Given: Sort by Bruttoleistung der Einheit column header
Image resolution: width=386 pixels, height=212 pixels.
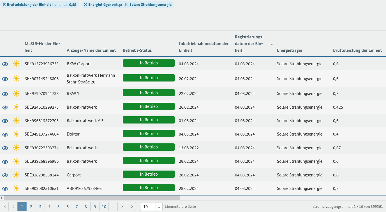Looking at the screenshot, I should pyautogui.click(x=357, y=50).
